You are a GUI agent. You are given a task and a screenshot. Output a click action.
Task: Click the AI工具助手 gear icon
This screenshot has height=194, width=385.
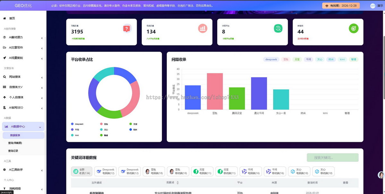(4, 170)
